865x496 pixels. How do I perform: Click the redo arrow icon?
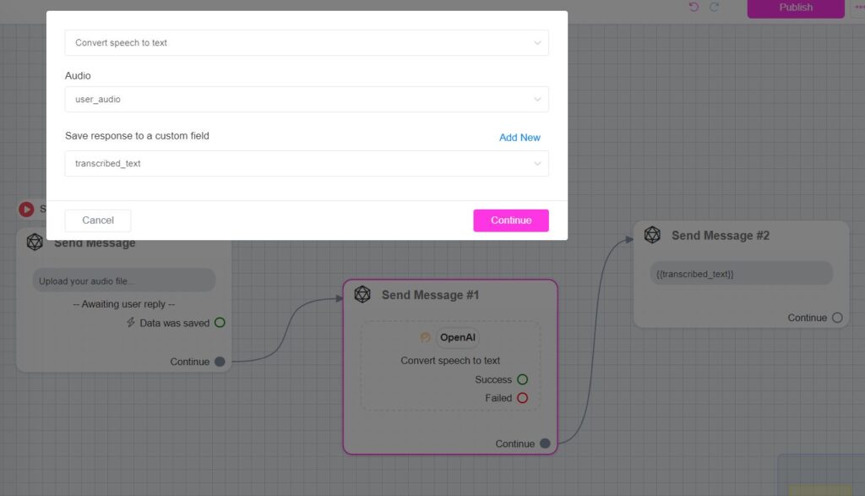pos(715,7)
